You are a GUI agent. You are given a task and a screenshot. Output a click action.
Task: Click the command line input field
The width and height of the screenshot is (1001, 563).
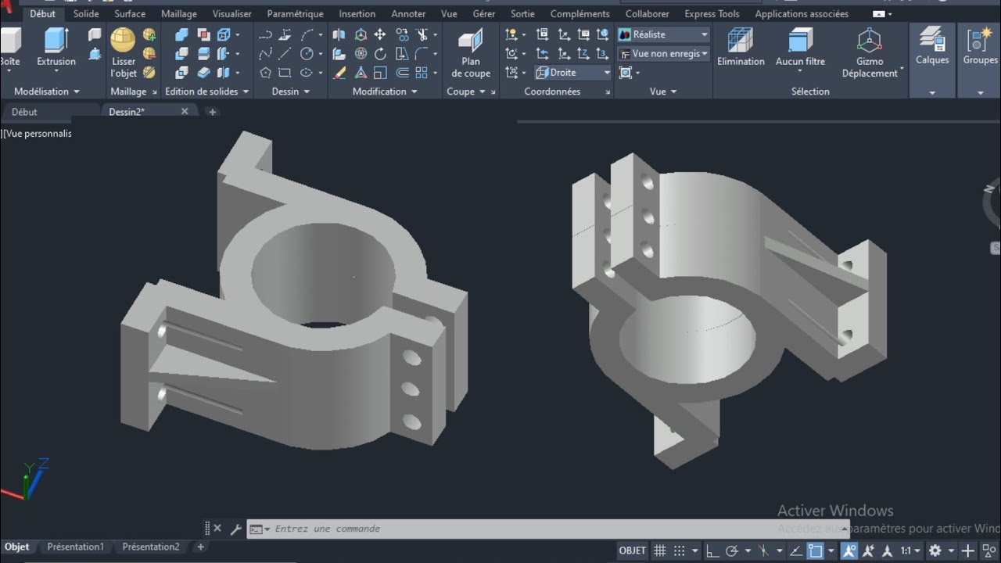[x=547, y=529]
